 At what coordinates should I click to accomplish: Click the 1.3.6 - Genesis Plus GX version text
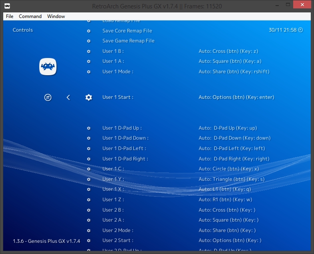(x=46, y=241)
